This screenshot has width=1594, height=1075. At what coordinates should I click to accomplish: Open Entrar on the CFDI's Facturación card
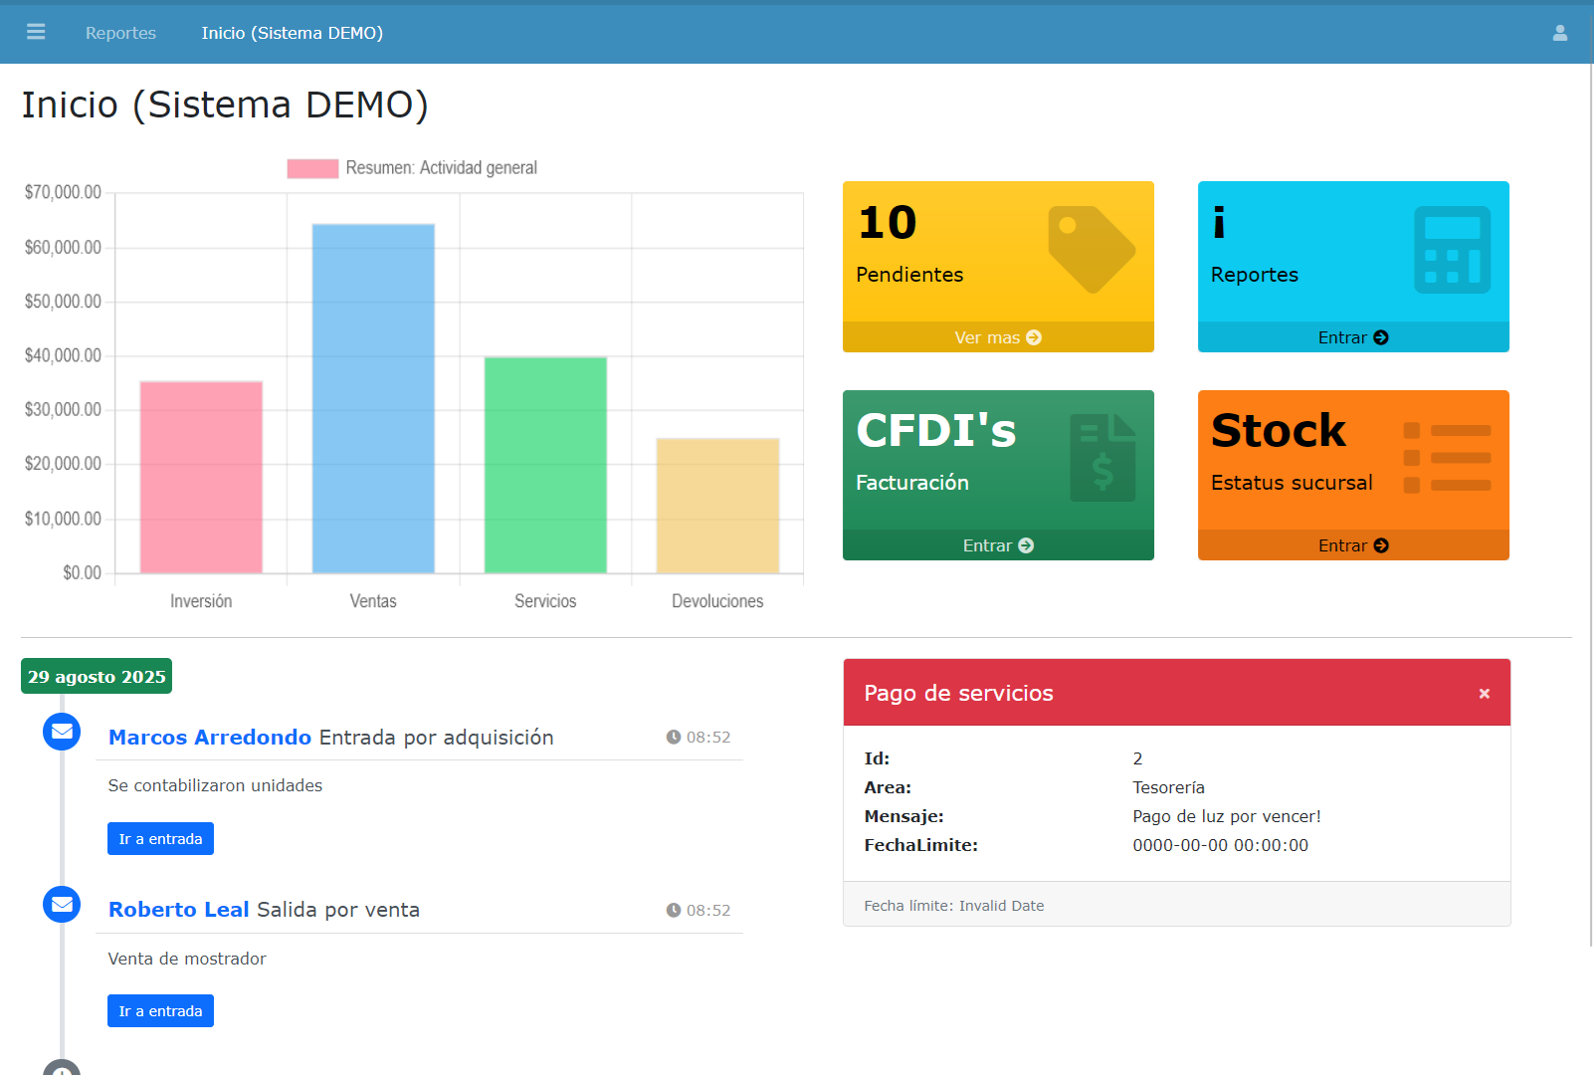click(997, 544)
